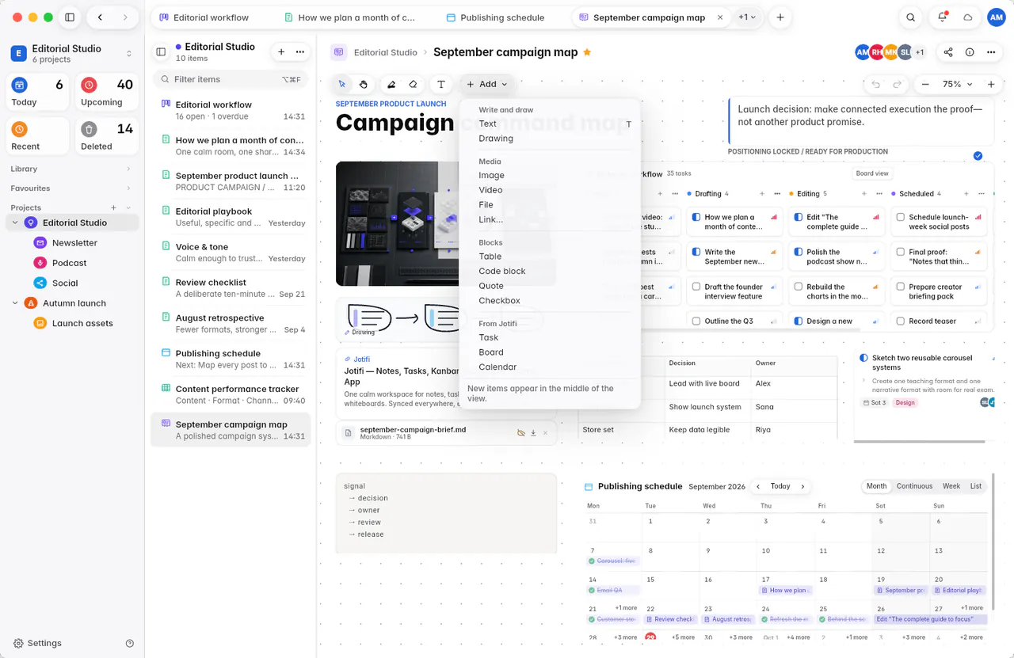Open the page more-options menu
The width and height of the screenshot is (1014, 658).
click(x=991, y=52)
